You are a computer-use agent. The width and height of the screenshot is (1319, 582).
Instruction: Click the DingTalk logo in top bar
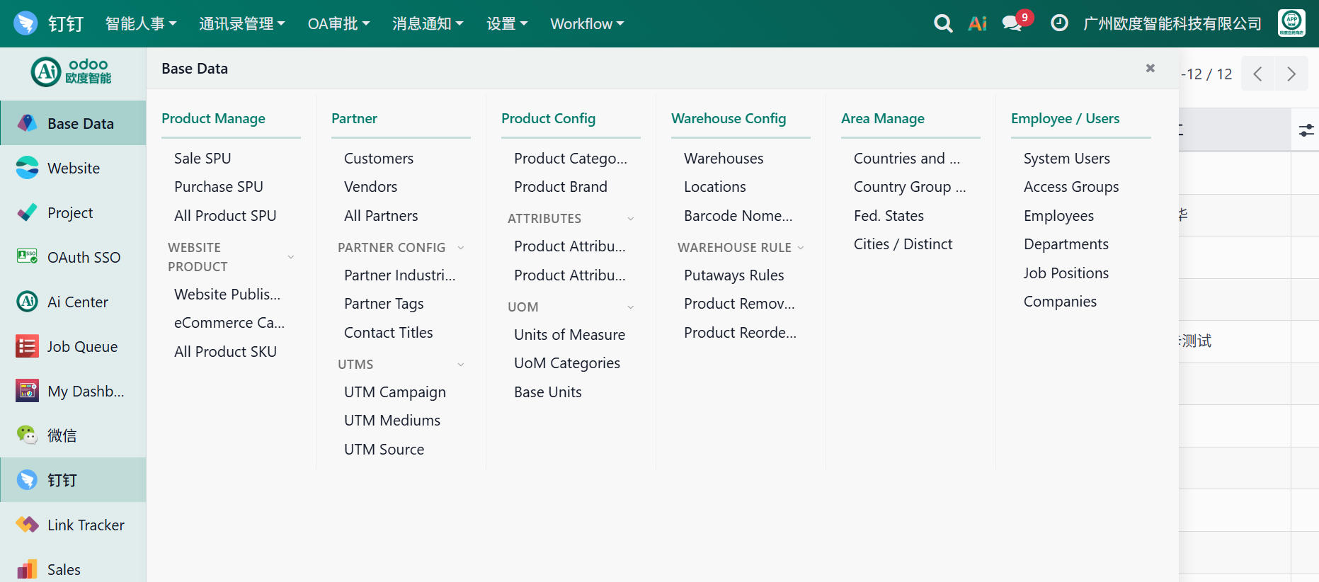click(x=26, y=23)
